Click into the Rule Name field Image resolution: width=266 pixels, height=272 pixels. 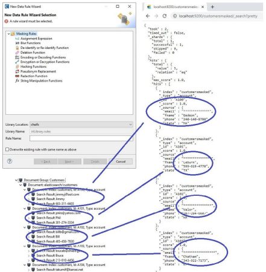coord(81,138)
